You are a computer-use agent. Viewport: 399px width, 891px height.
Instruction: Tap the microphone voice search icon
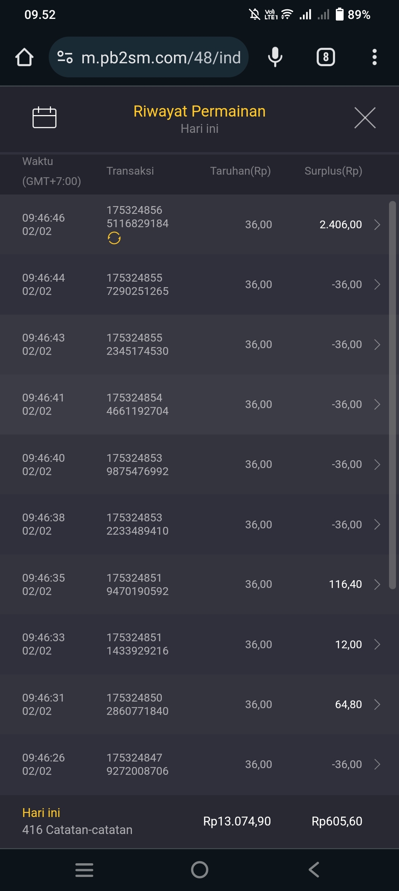275,57
